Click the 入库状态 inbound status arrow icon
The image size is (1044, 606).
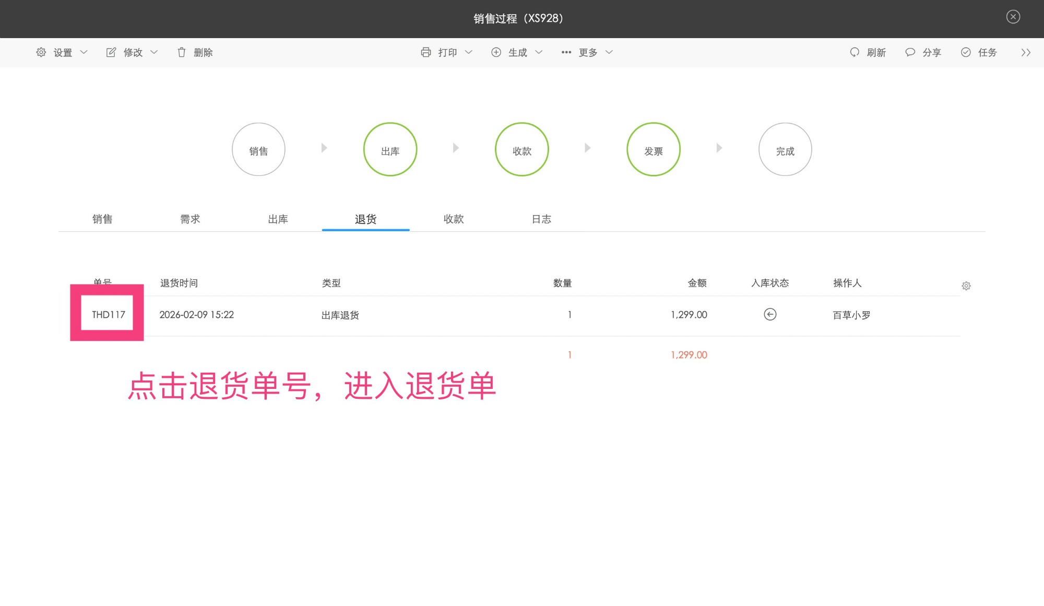click(x=770, y=314)
